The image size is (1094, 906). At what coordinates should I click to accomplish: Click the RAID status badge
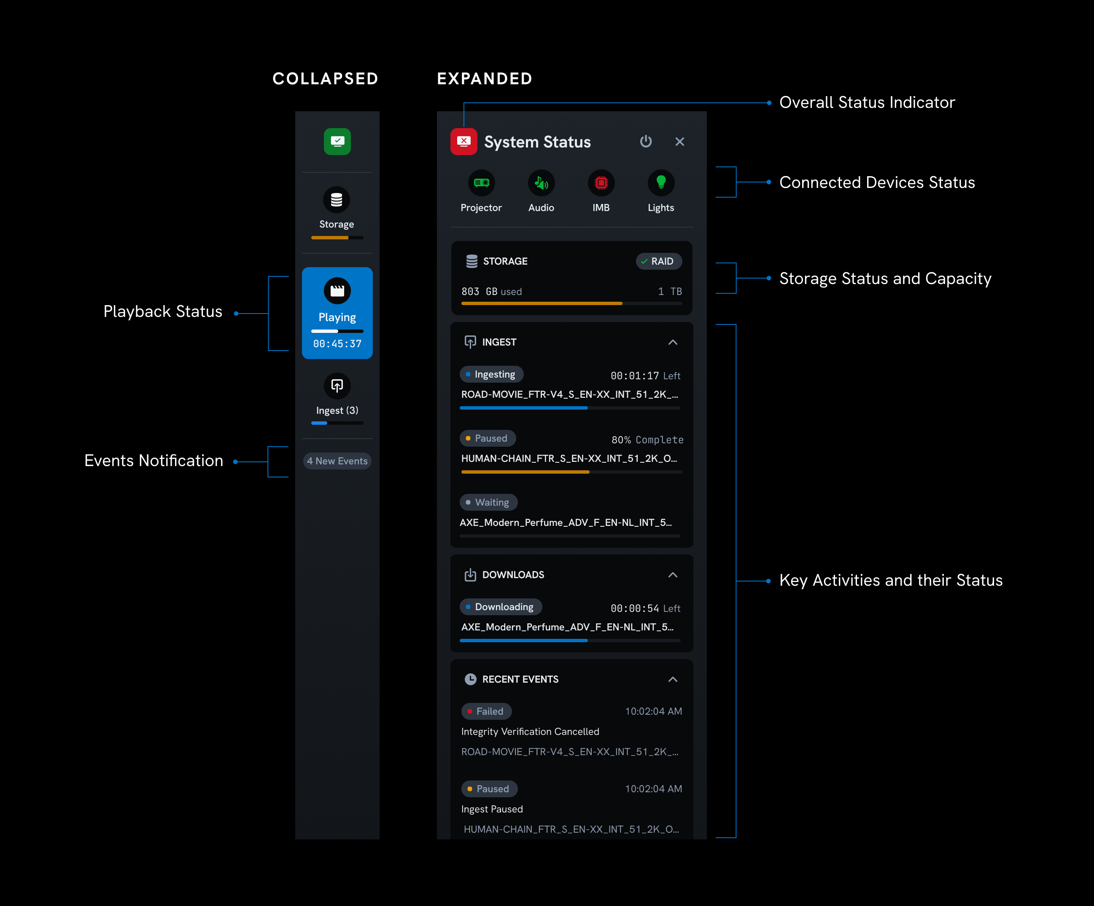658,261
